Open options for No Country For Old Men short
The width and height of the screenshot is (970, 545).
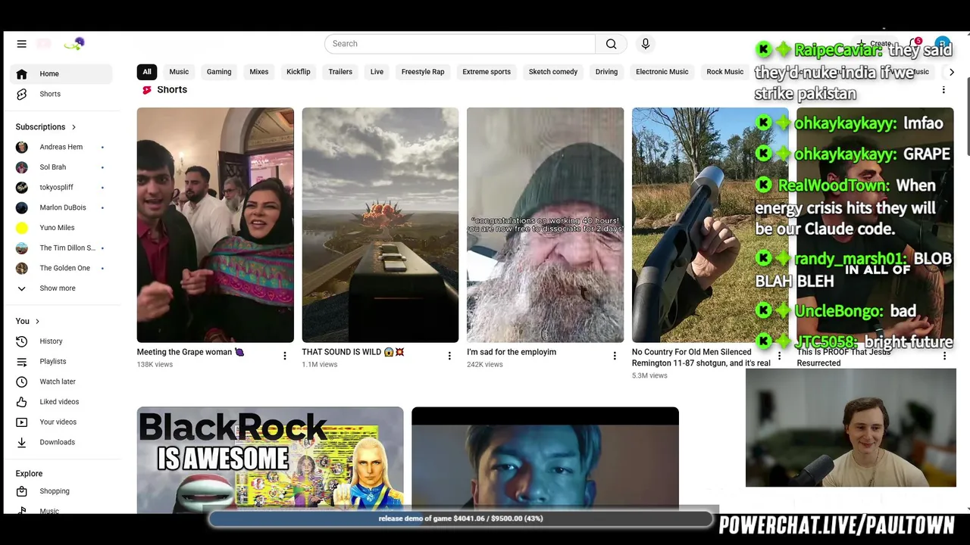(x=779, y=356)
